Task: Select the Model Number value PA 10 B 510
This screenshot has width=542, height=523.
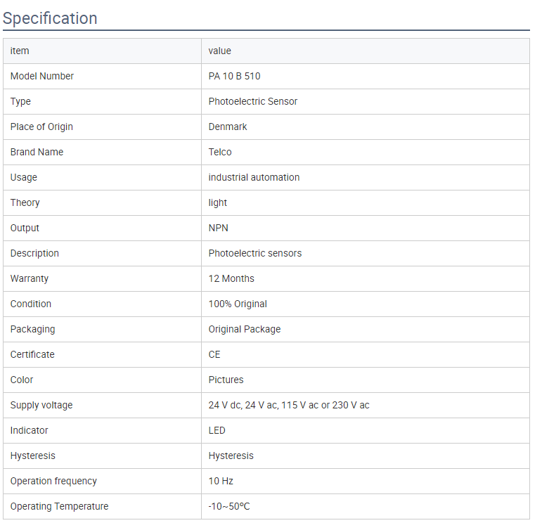Action: coord(234,76)
